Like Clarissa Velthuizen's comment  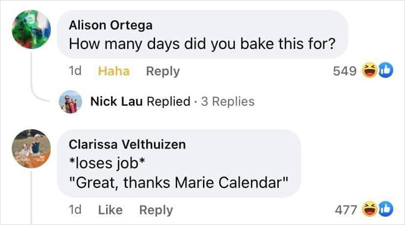point(111,210)
